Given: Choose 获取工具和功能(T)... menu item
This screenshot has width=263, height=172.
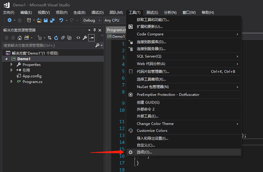Looking at the screenshot, I should (x=184, y=20).
